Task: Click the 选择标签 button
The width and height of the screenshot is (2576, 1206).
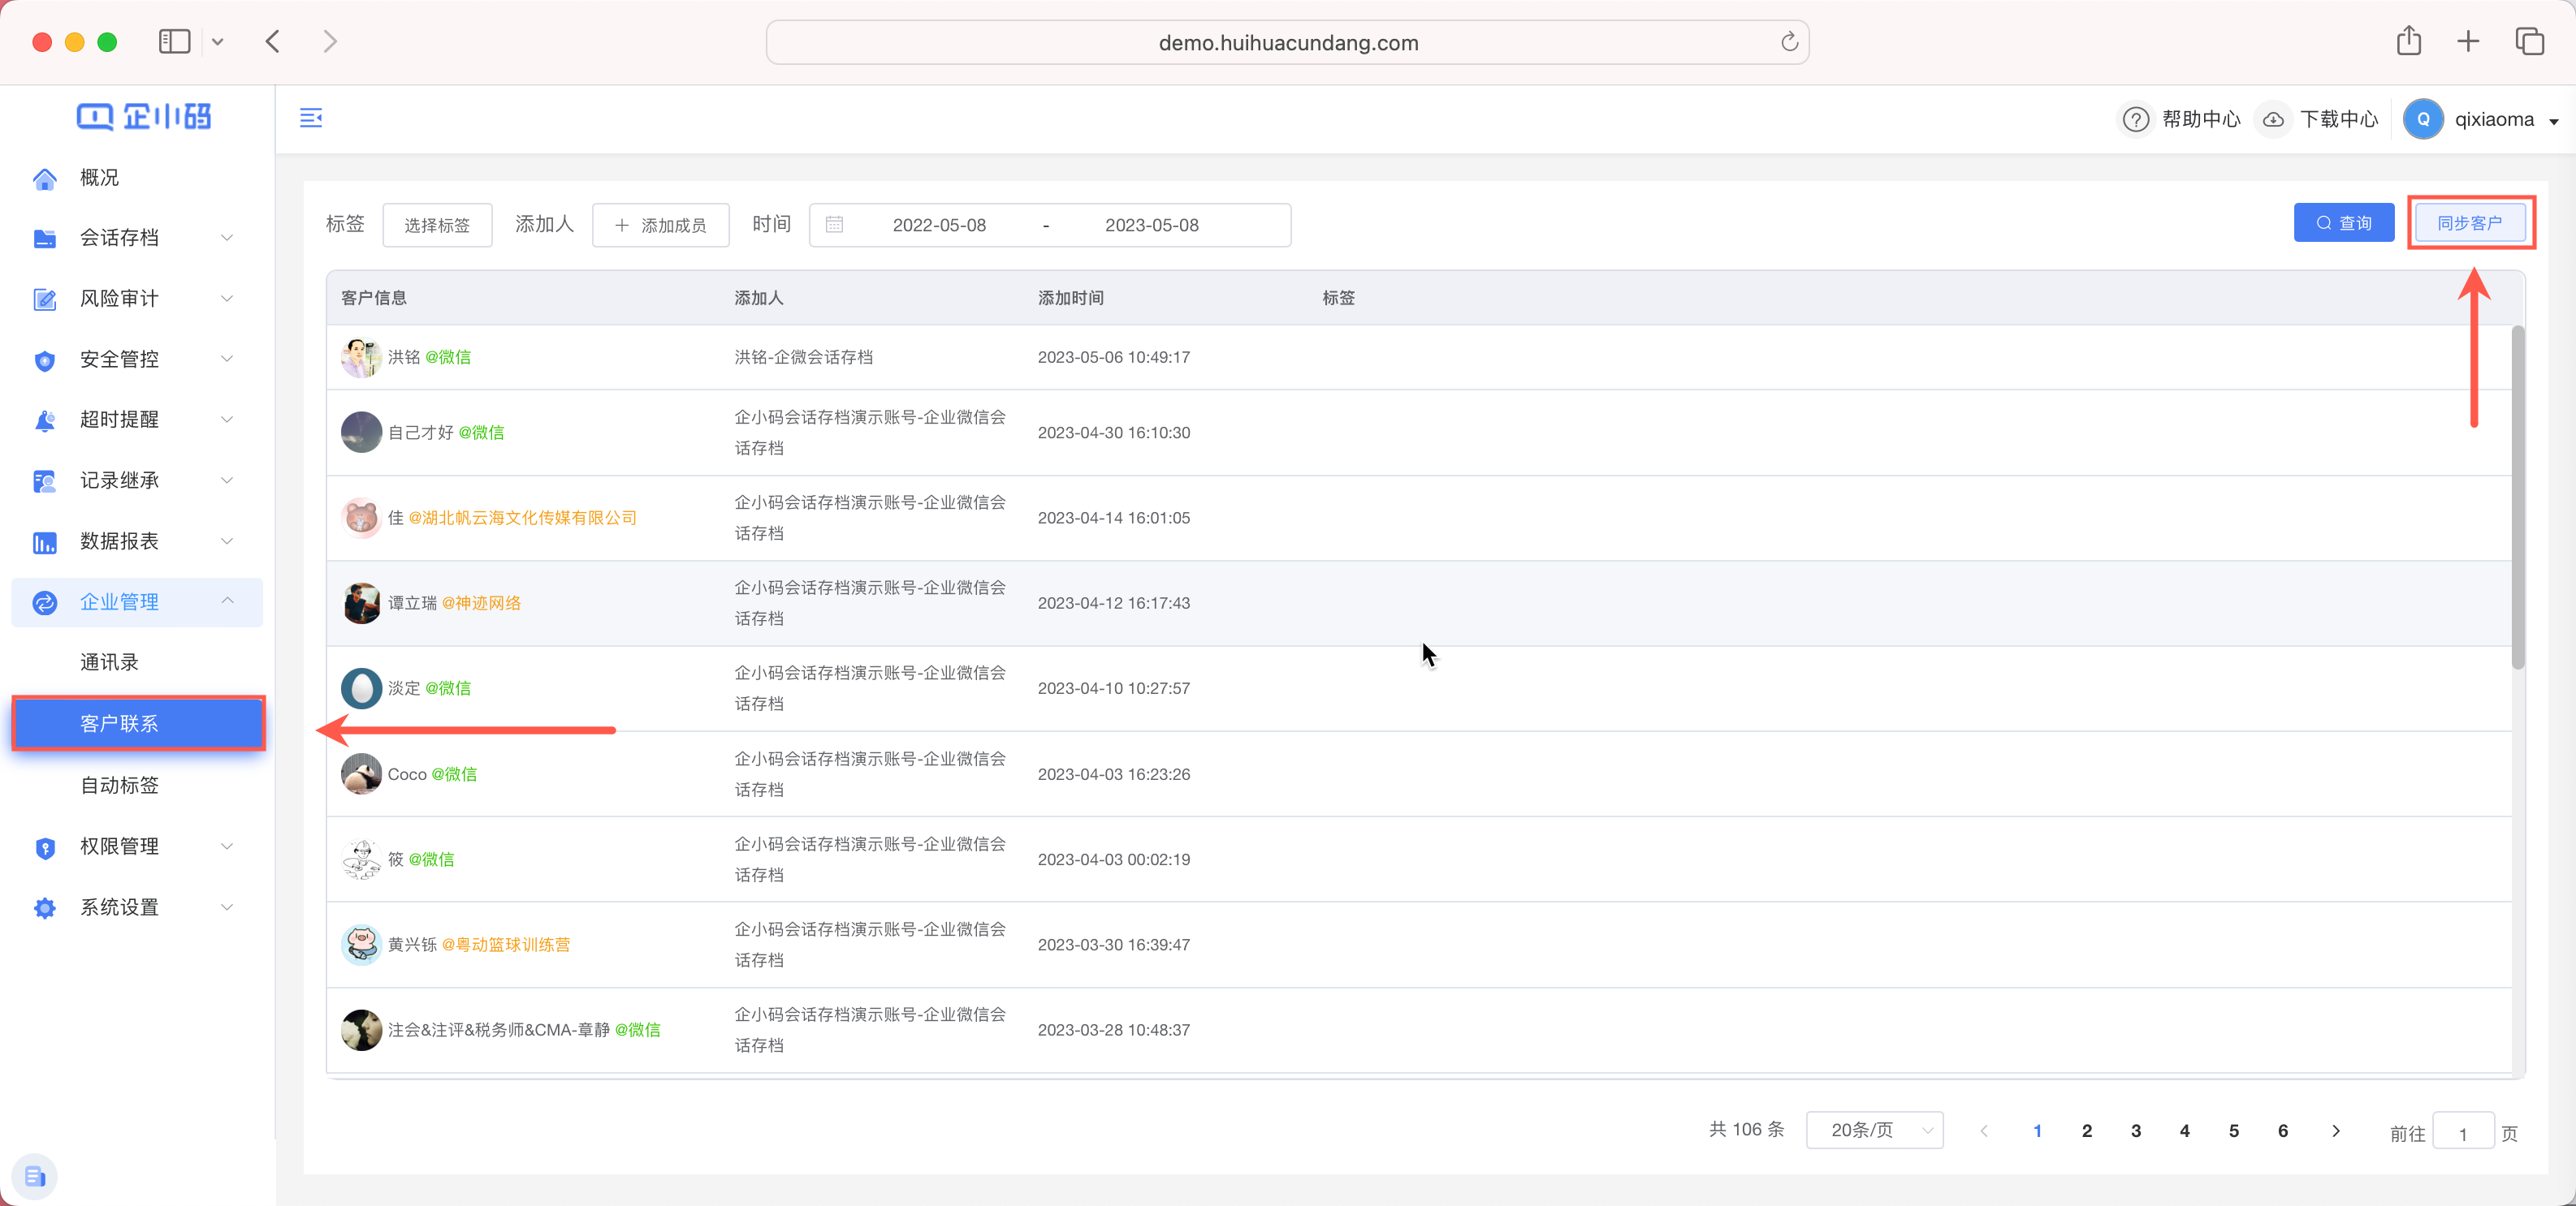Action: coord(437,225)
